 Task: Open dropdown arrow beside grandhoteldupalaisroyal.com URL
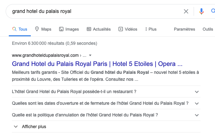(90, 56)
